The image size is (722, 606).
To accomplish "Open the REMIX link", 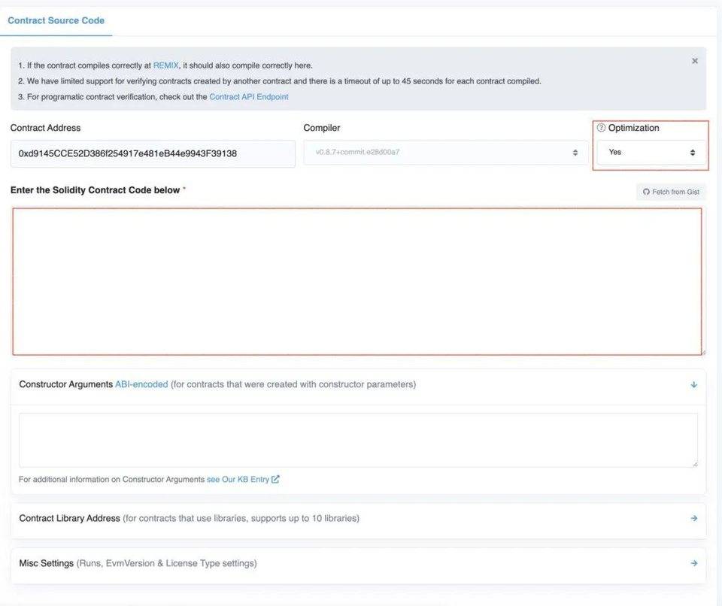I will (x=165, y=65).
